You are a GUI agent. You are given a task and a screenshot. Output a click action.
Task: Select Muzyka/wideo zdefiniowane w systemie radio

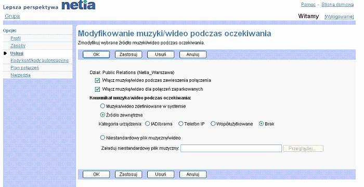tap(102, 106)
